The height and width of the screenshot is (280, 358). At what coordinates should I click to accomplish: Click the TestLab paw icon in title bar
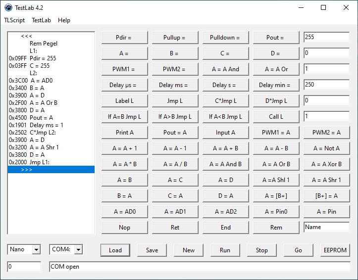[8, 7]
